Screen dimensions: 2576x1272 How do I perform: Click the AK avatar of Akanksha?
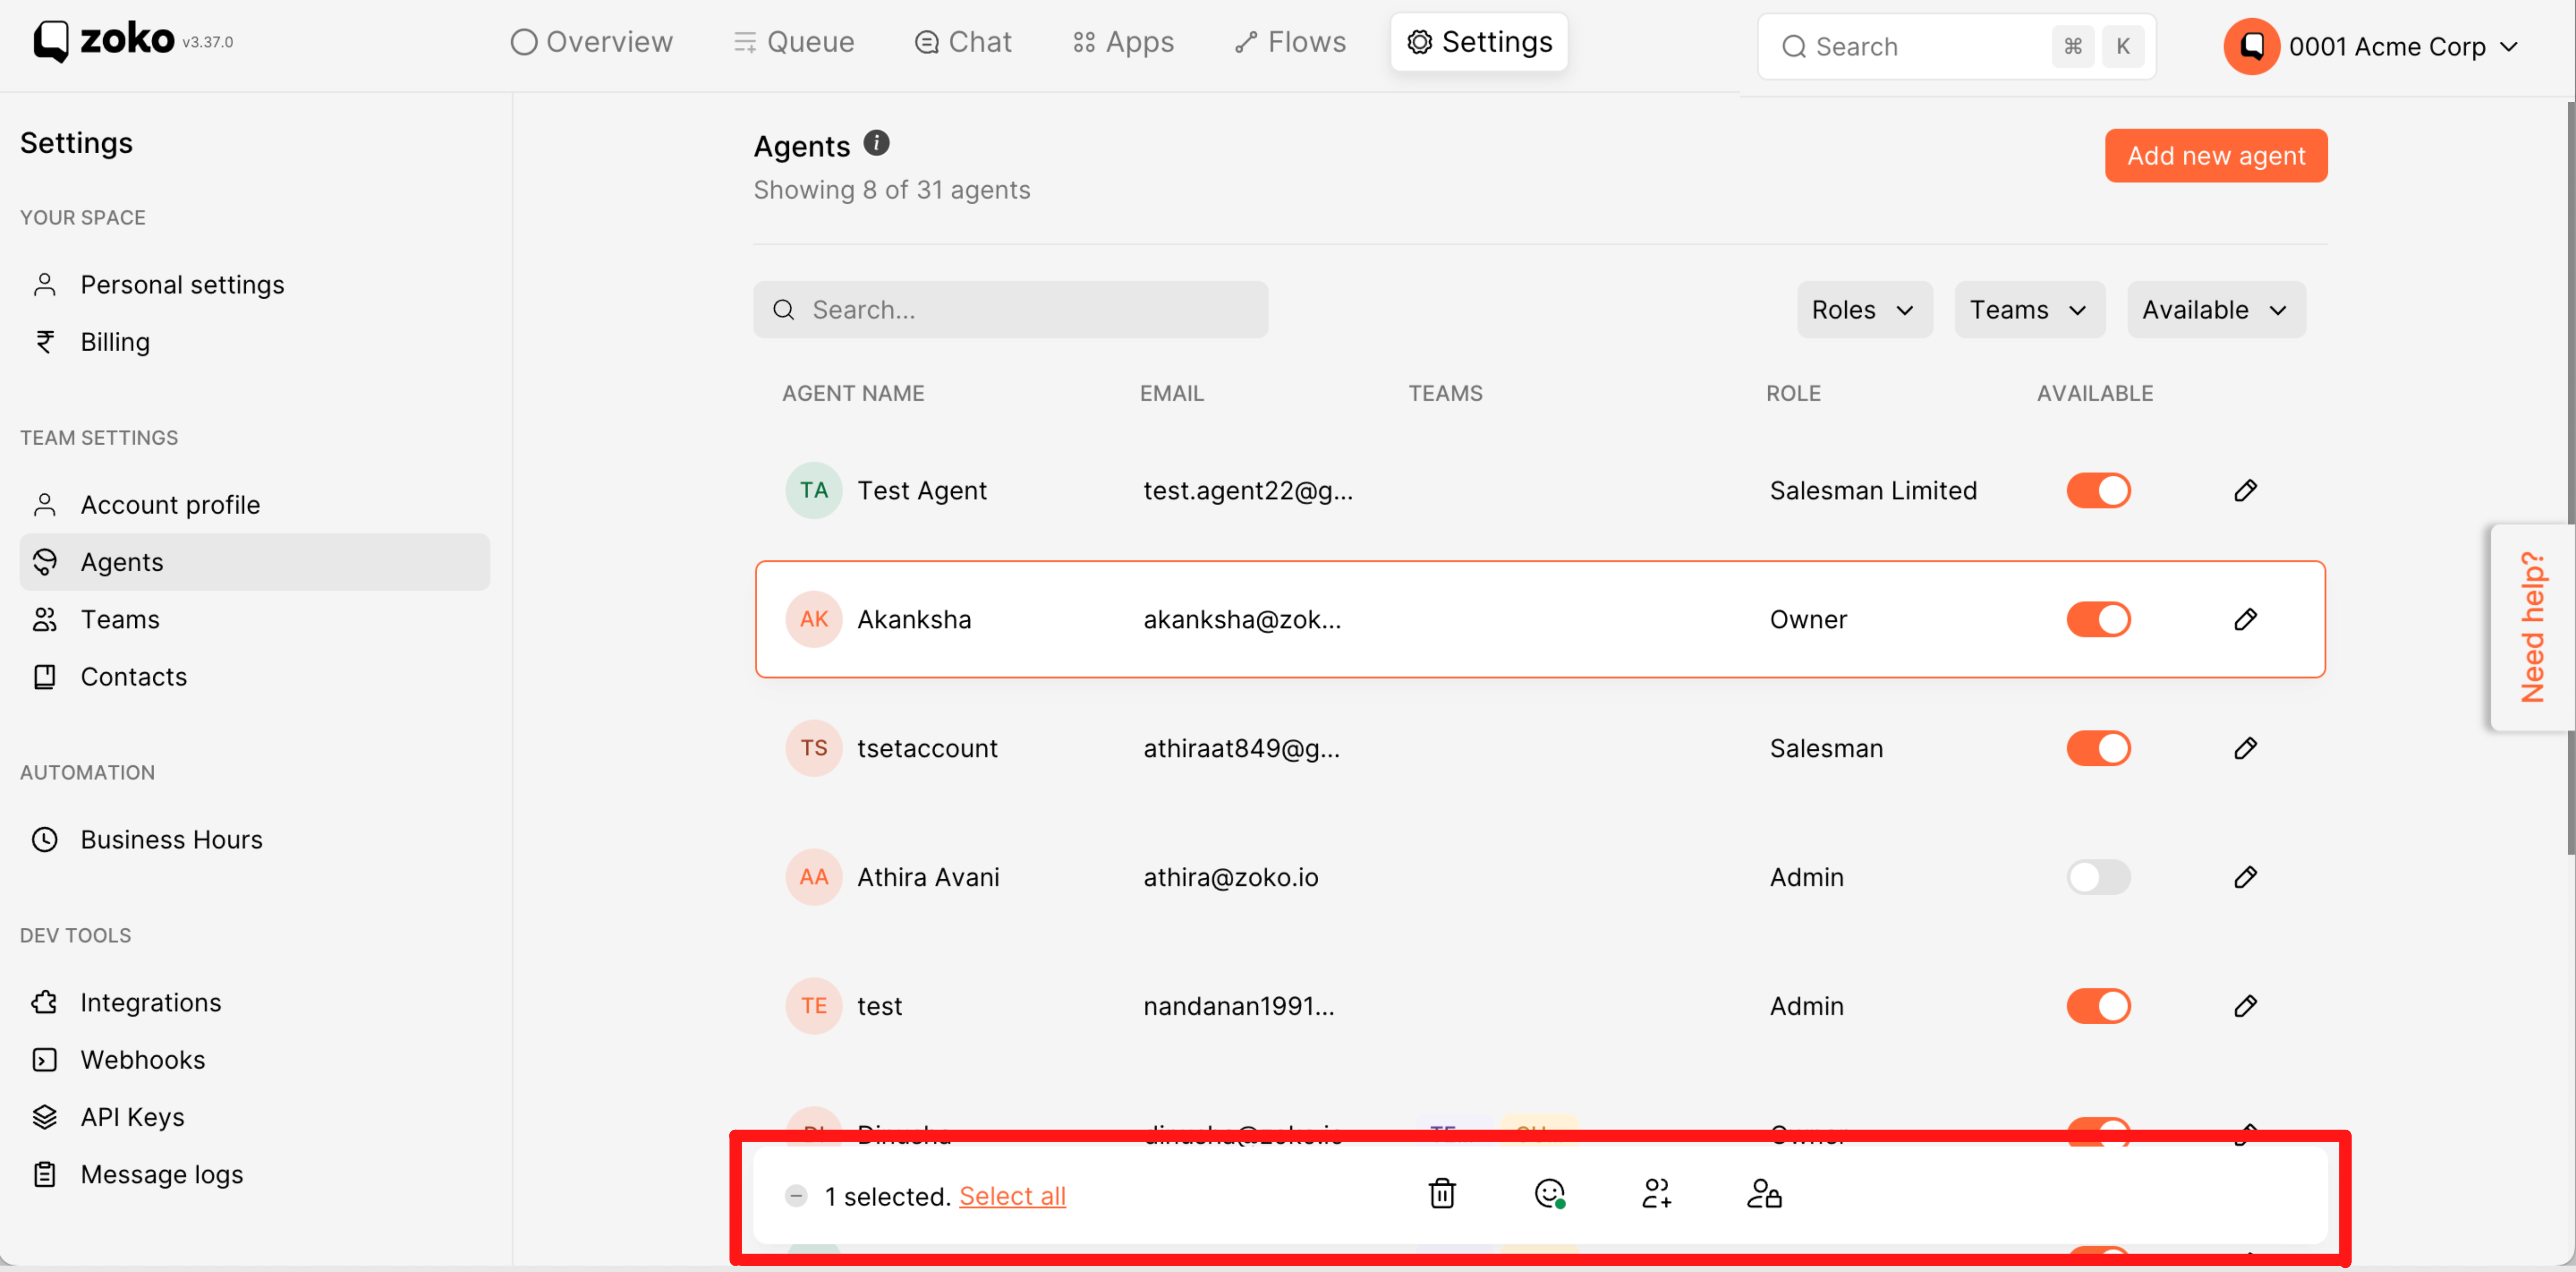814,619
